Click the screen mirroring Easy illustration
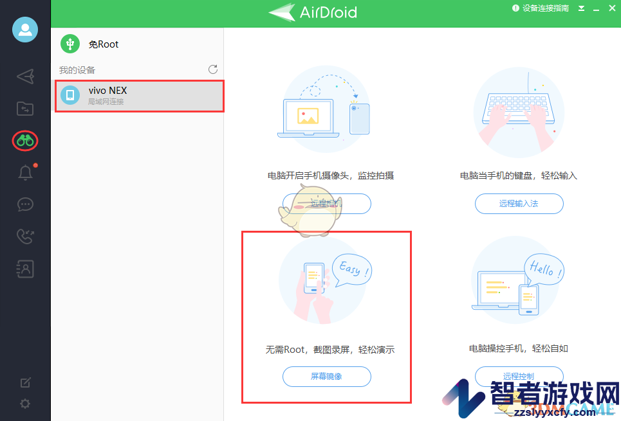 [x=325, y=280]
